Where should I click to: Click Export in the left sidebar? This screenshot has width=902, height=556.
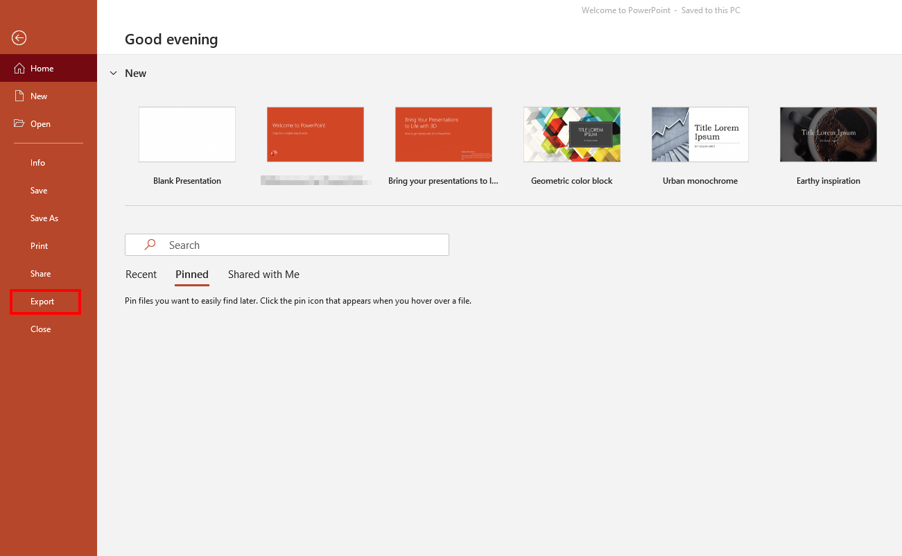point(42,302)
